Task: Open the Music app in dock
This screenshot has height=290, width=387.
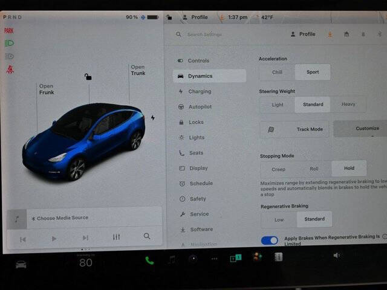Action: (172, 259)
